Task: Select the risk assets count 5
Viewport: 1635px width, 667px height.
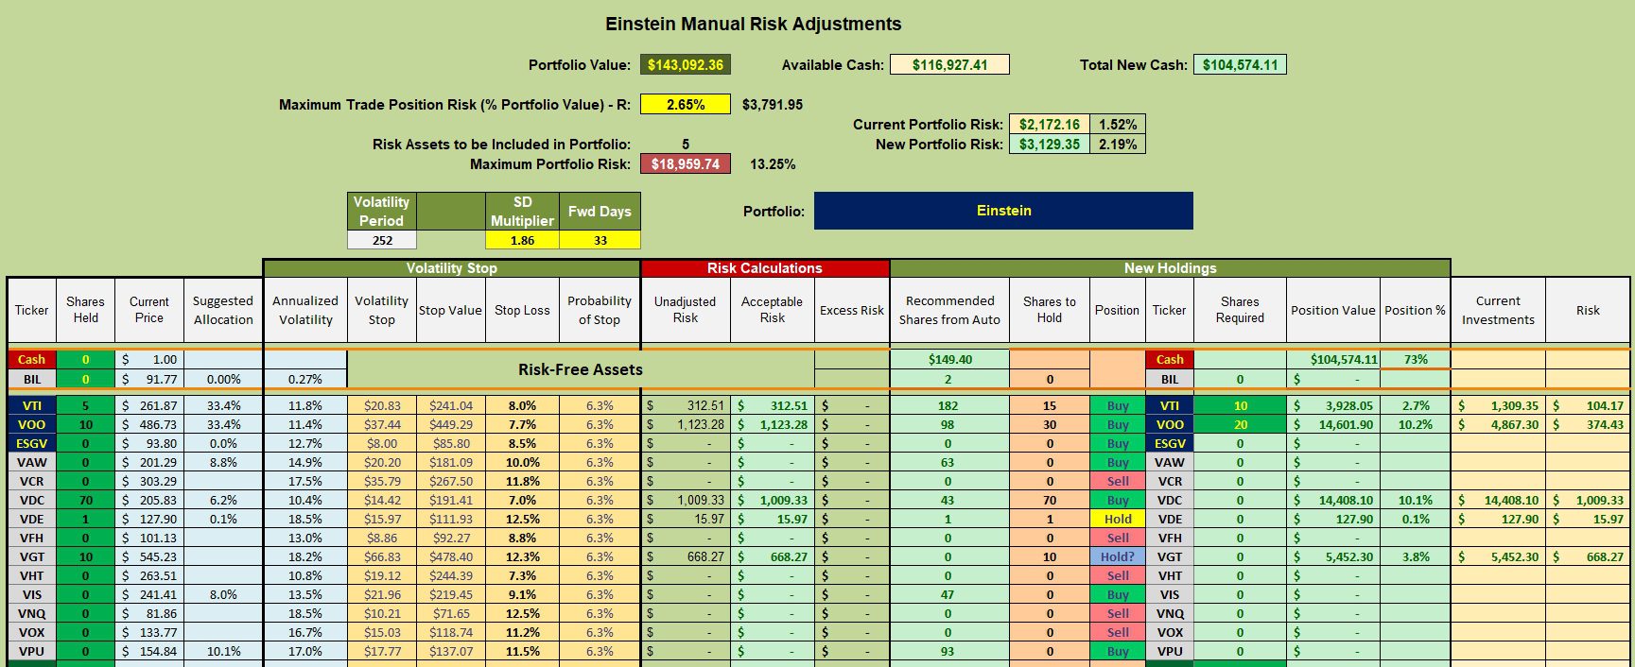Action: (x=686, y=145)
